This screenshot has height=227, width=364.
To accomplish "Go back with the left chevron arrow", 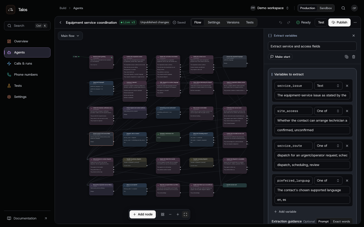I will (x=60, y=22).
